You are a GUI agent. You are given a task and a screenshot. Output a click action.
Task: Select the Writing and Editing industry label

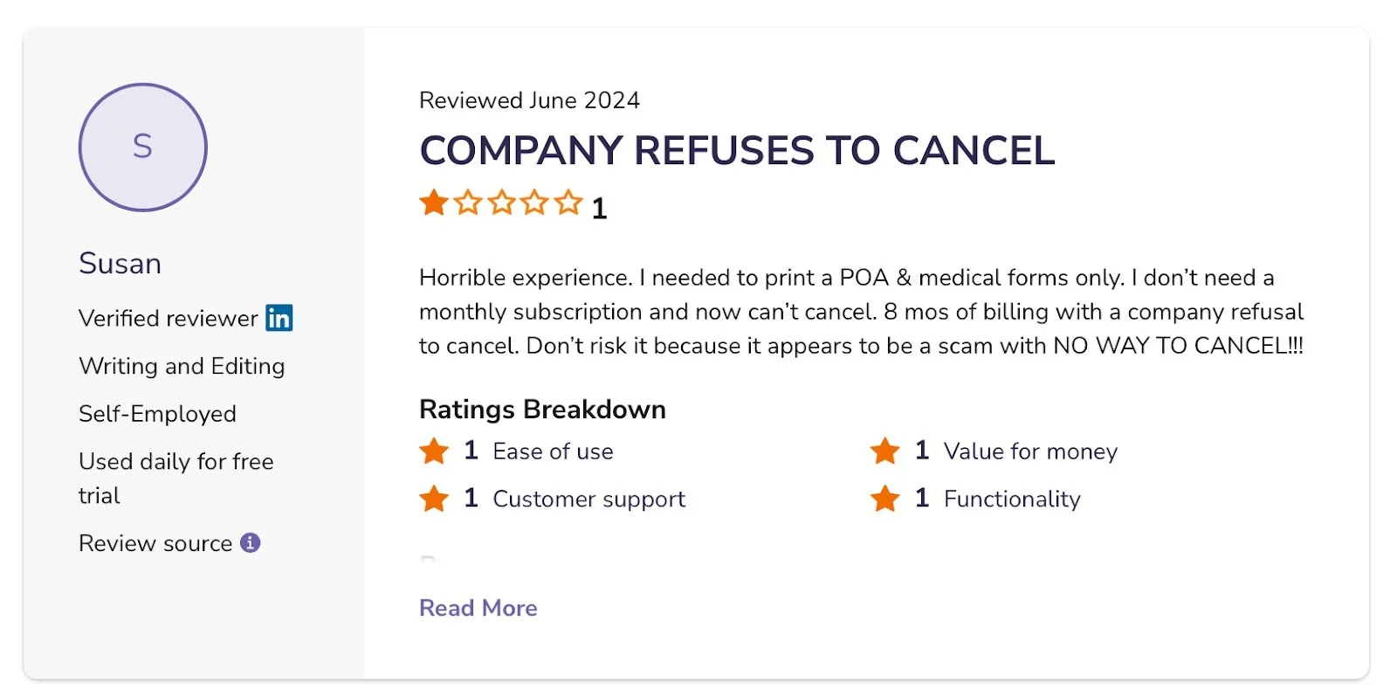182,366
